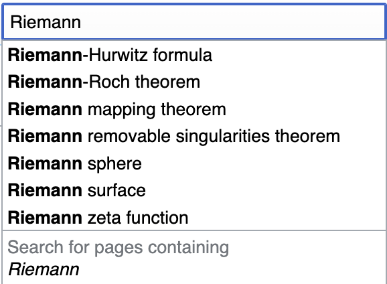This screenshot has height=284, width=387.
Task: Choose the Riemann surface suggestion
Action: click(x=194, y=190)
